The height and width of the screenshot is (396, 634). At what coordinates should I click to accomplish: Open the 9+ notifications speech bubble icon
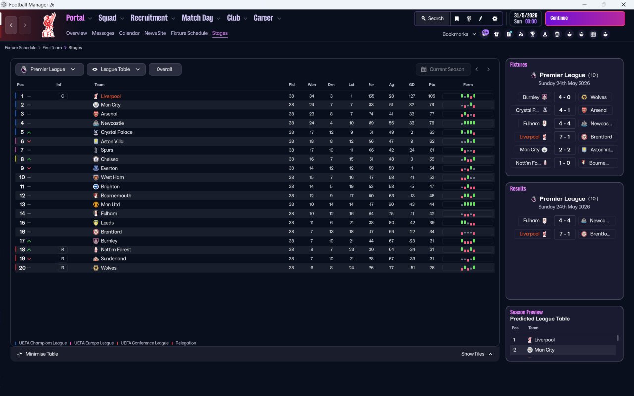point(485,33)
